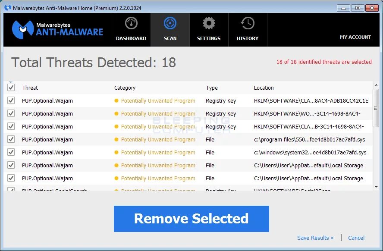Click the orange dot beside PUP.Optional.SocialSearch
383x251 pixels.
pyautogui.click(x=116, y=190)
